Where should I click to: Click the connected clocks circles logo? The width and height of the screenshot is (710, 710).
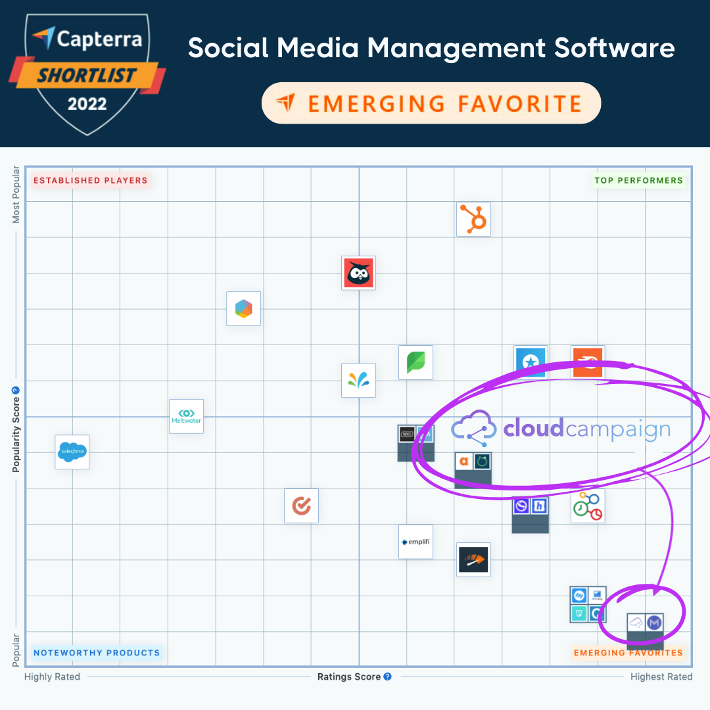pos(588,506)
